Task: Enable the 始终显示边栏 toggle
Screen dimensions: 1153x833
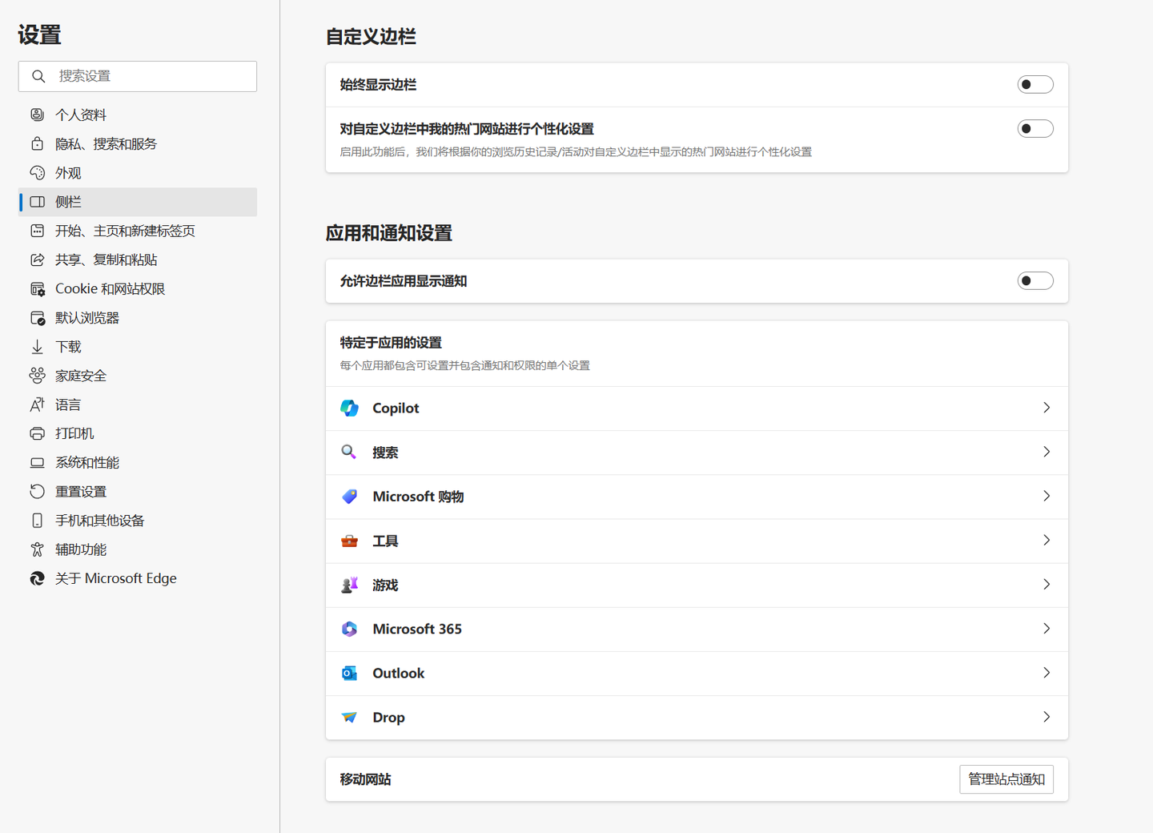Action: [1035, 84]
